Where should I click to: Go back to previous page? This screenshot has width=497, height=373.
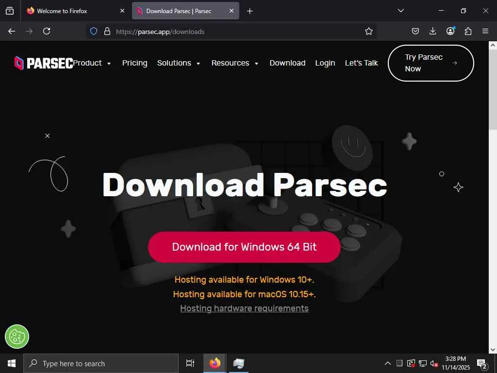click(12, 31)
